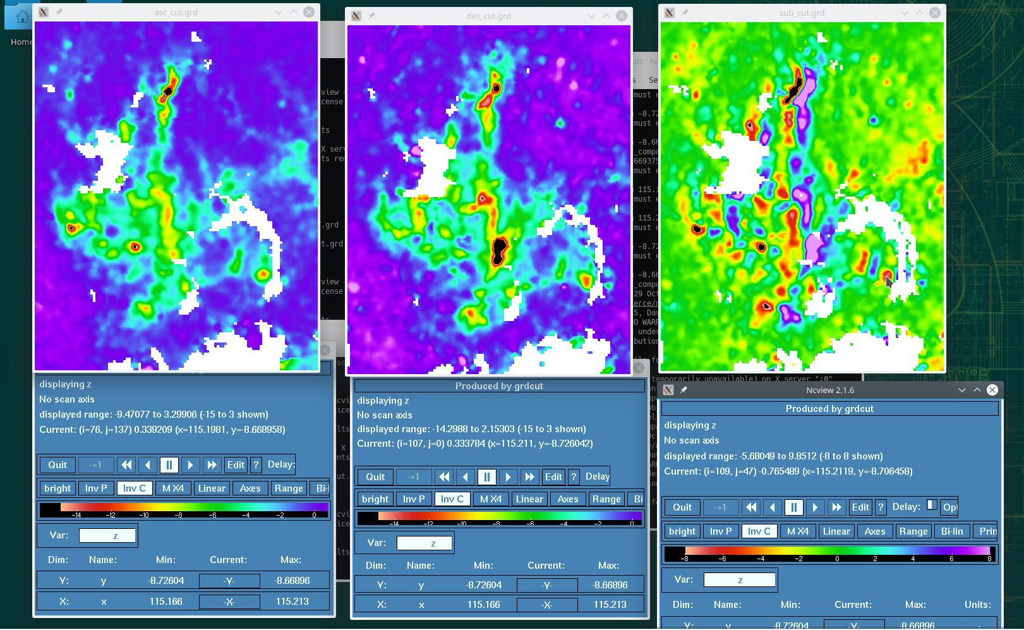Toggle pause in the Ncview 2.1.6 window

coord(794,507)
